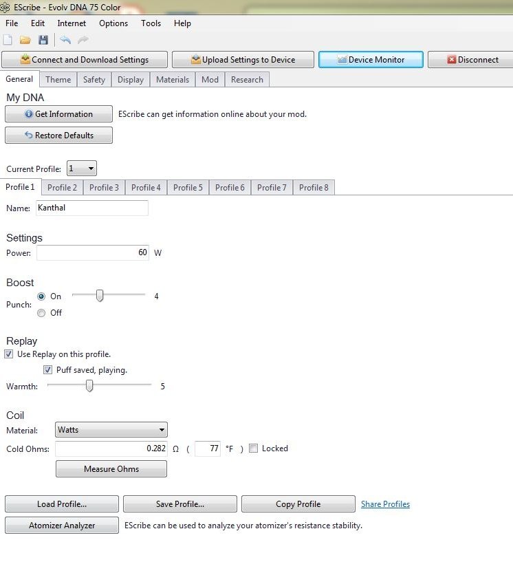Click Restore Defaults button
The width and height of the screenshot is (513, 573).
[x=59, y=136]
